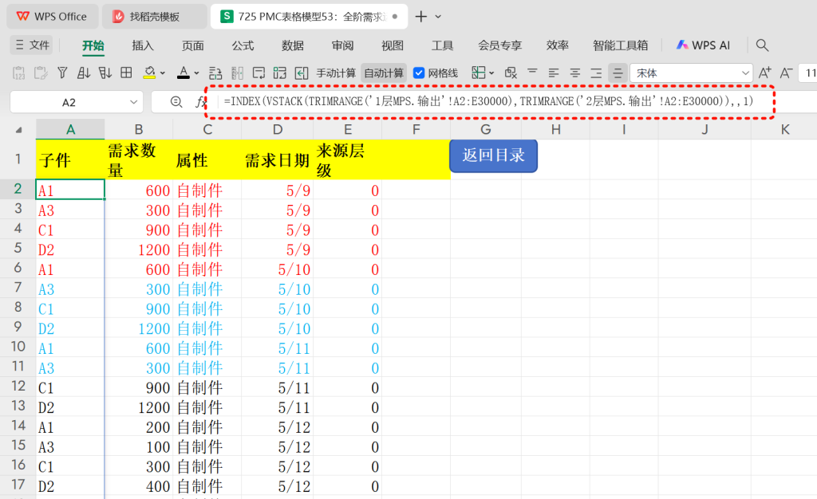The height and width of the screenshot is (499, 817).
Task: Switch to manual calculation (手动计算)
Action: pyautogui.click(x=336, y=73)
